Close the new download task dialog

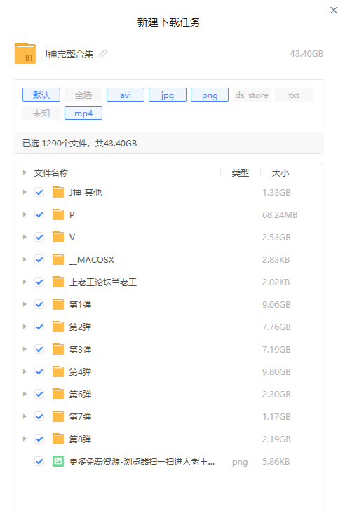(333, 10)
